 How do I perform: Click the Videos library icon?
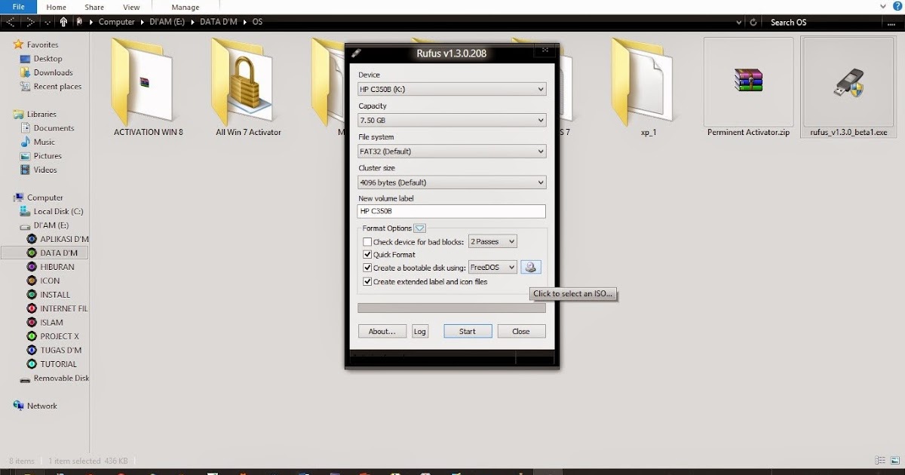coord(26,170)
